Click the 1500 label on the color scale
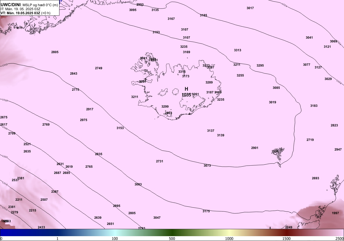Viewport: 344px width, 241px height. [286, 239]
